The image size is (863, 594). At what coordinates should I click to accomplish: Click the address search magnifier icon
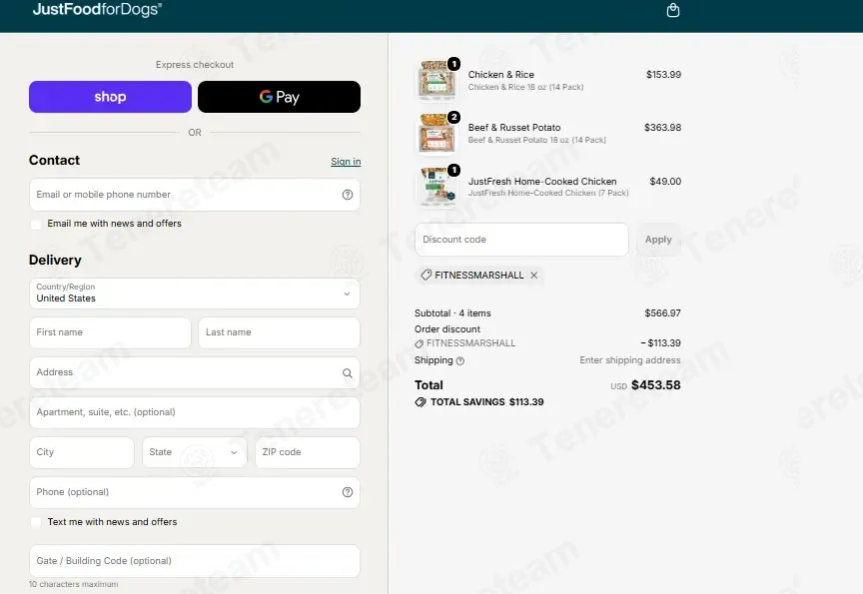click(x=348, y=373)
